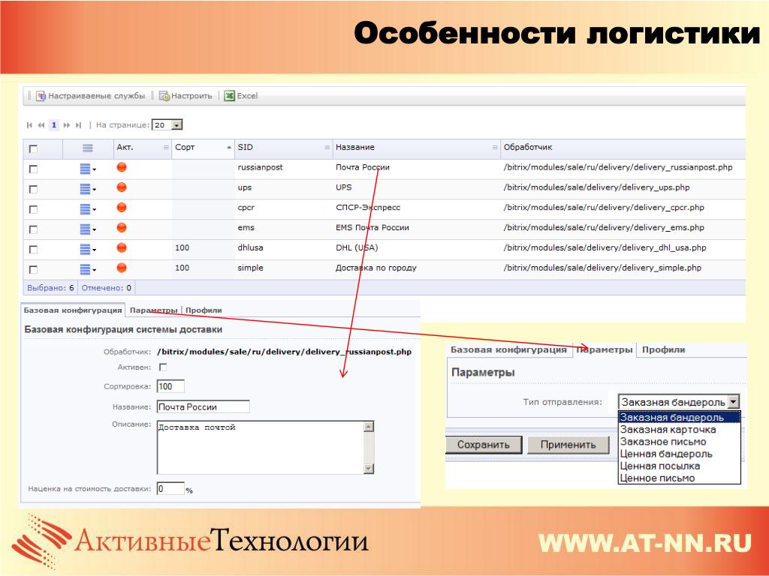Switch to the Профили tab in the left panel
The height and width of the screenshot is (576, 769).
coord(204,310)
